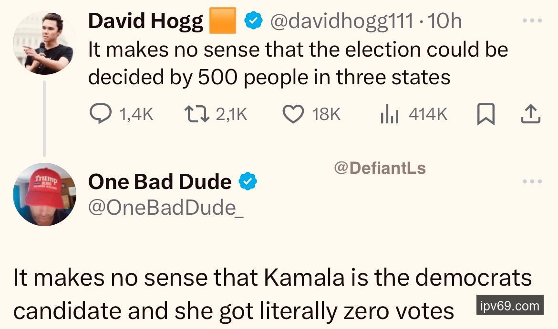Screen dimensions: 558x329
Task: Bookmark David Hogg's tweet
Action: tap(486, 115)
